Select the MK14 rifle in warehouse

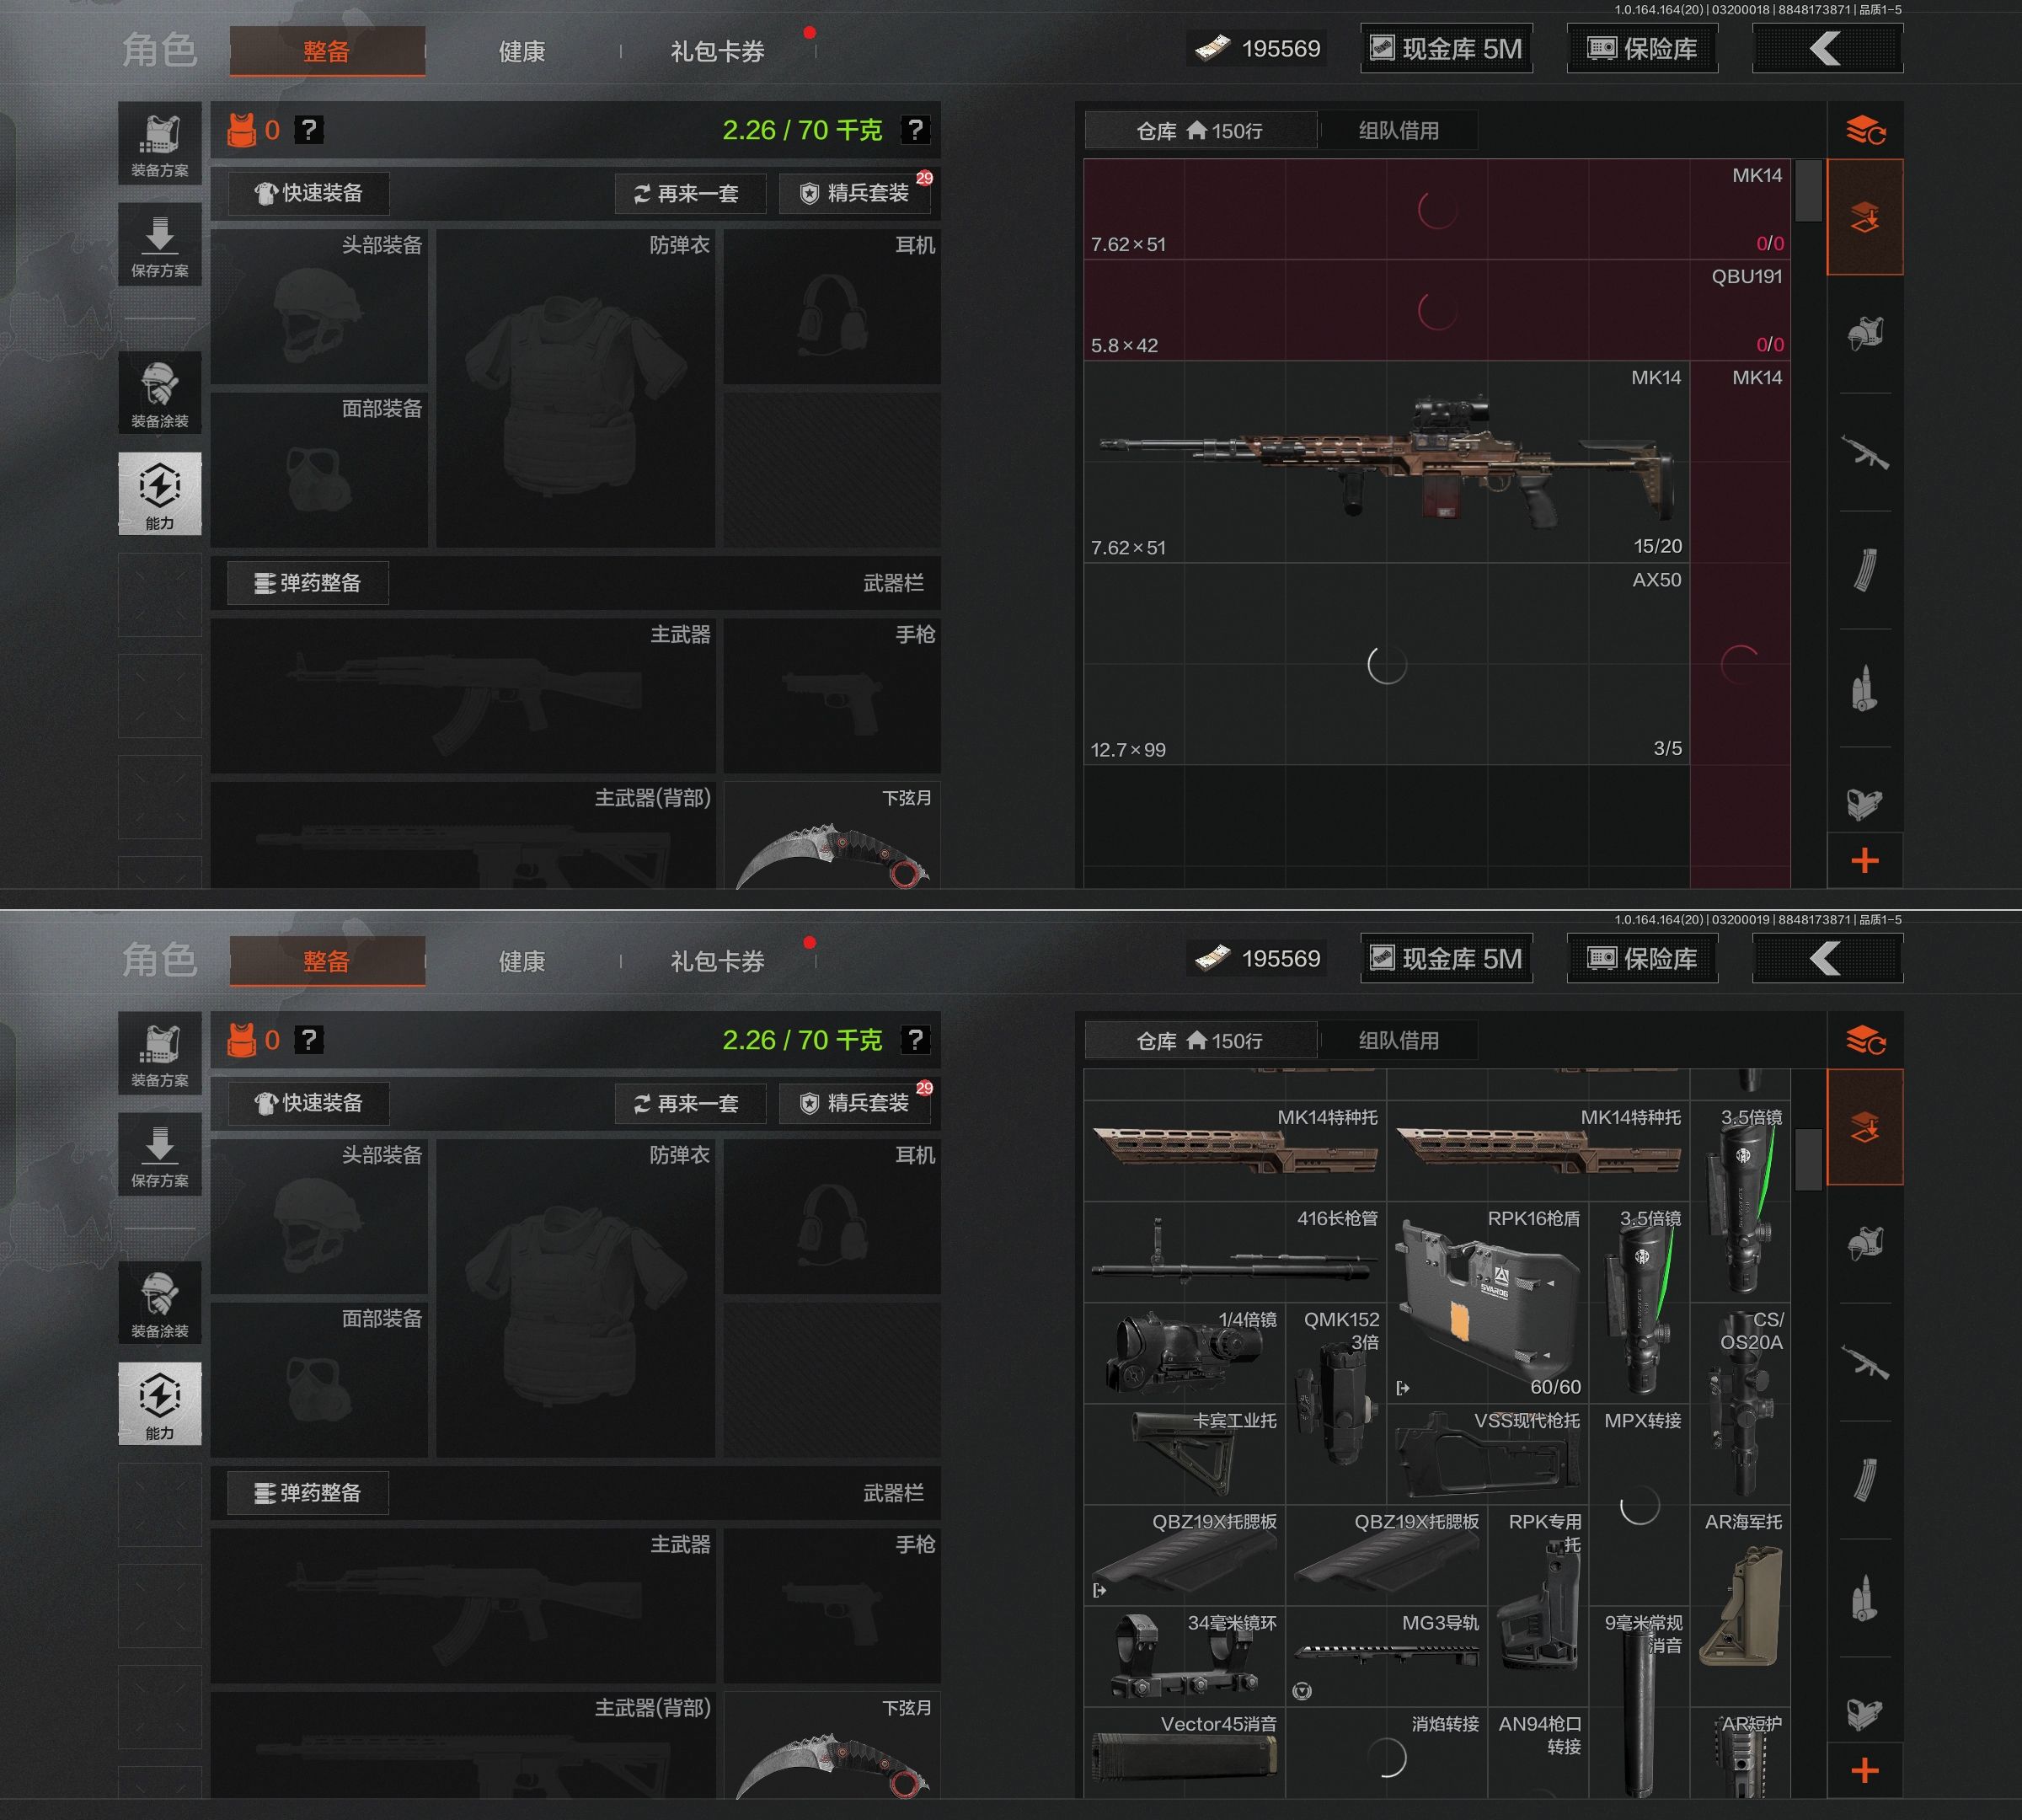point(1386,462)
